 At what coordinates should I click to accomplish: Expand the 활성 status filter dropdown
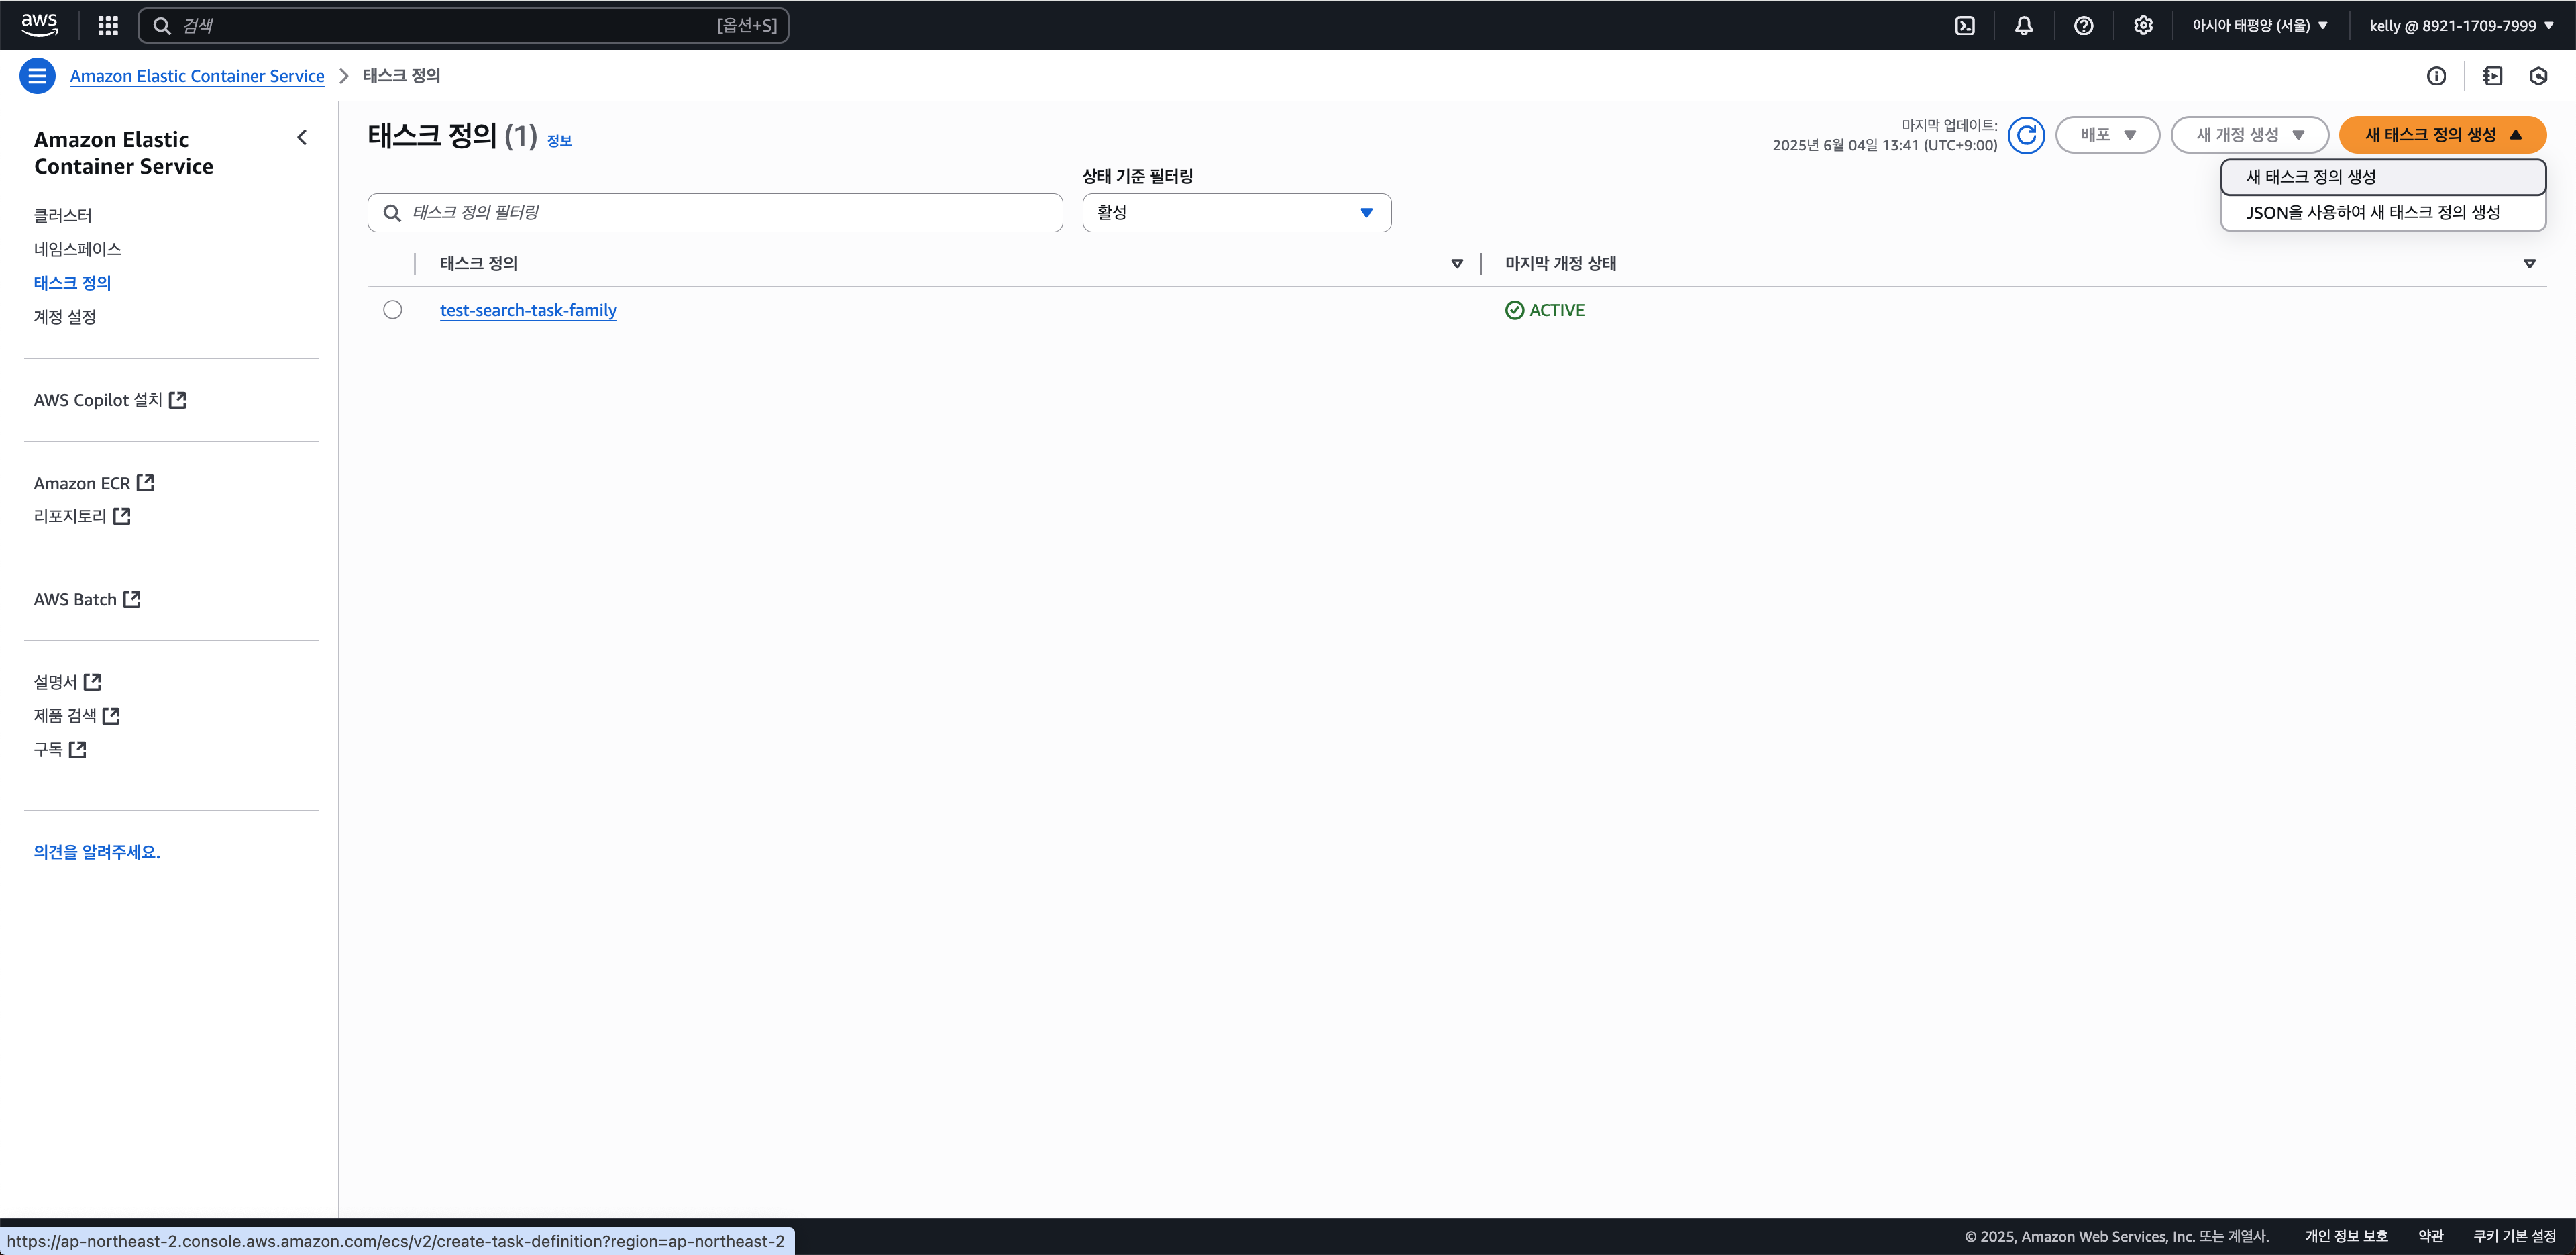point(1236,213)
